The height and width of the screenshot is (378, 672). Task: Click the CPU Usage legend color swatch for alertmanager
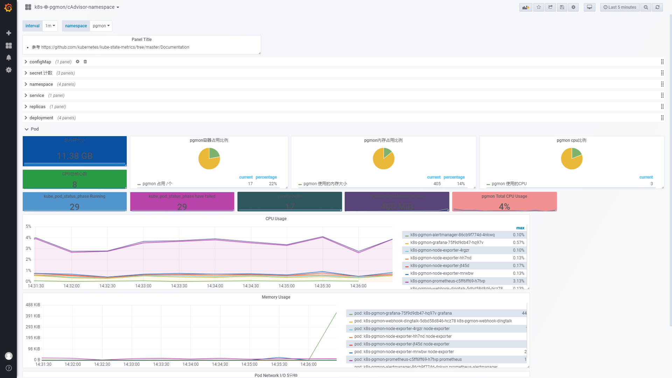click(x=407, y=235)
